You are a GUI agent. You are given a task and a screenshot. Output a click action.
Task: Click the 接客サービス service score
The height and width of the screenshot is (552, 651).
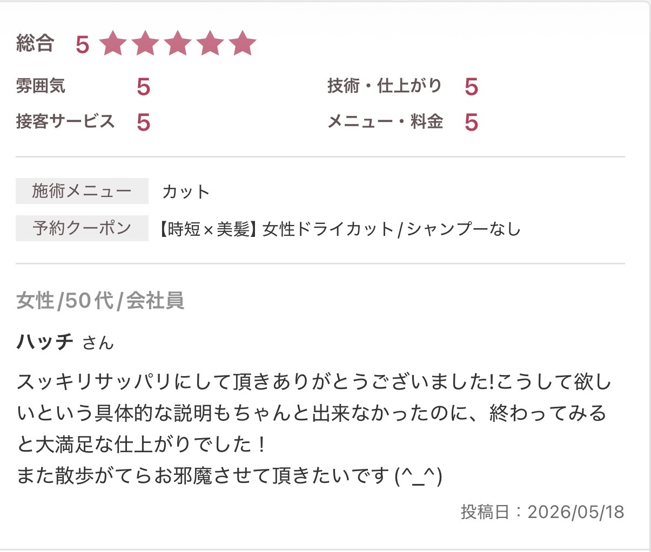point(143,122)
